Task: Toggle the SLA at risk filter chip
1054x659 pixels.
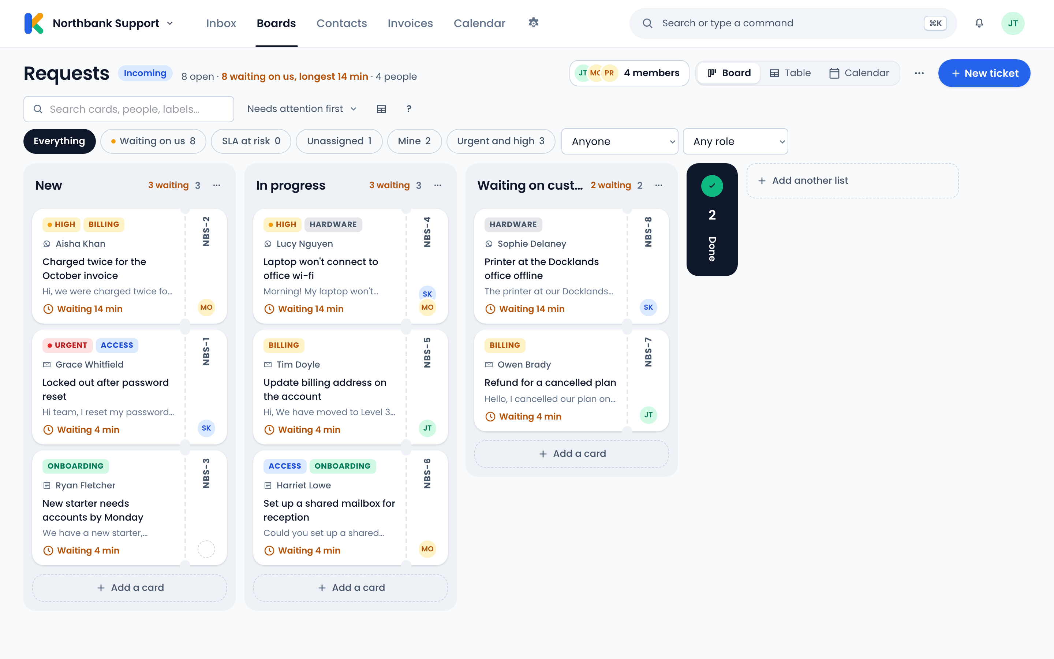Action: pos(251,141)
